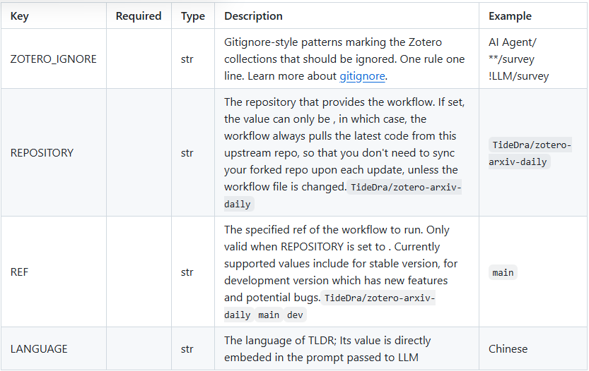Select the ZOTERO_IGNORE key cell
Image resolution: width=589 pixels, height=371 pixels.
(54, 59)
